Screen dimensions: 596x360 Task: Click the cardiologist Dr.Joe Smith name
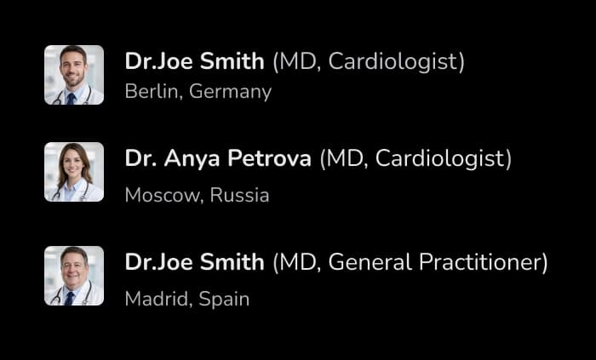pos(194,61)
